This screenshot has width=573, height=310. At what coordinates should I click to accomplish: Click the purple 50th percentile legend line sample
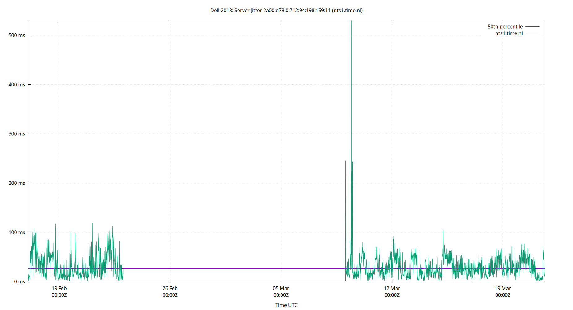point(532,27)
